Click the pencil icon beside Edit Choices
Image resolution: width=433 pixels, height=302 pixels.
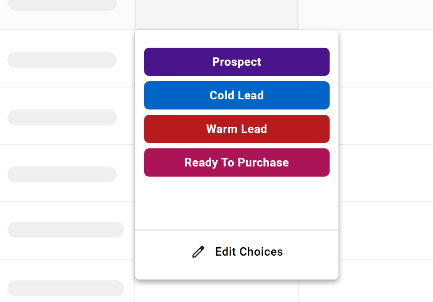[x=198, y=252]
